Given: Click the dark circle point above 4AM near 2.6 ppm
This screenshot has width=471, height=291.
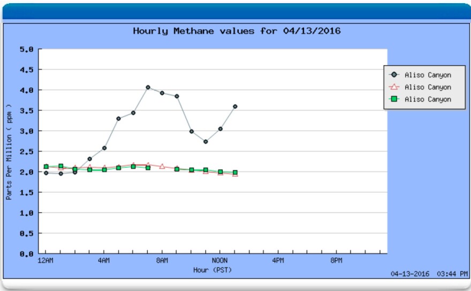Looking at the screenshot, I should [104, 148].
